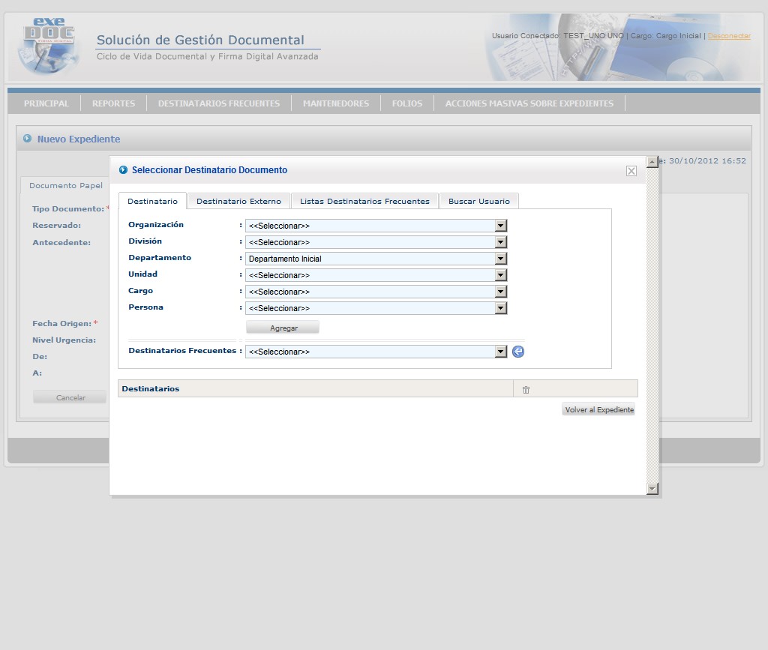Open the FOLIOS menu
Screen dimensions: 768x650
[x=407, y=103]
